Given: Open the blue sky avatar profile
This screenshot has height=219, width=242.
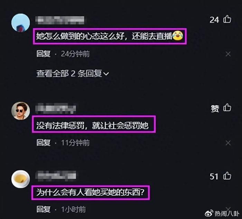Looking at the screenshot, I should tap(20, 23).
